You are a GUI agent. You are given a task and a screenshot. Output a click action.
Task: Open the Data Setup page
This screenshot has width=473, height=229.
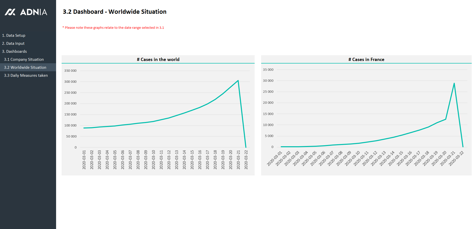point(14,35)
